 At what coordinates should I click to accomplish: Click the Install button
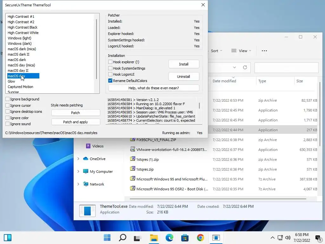pos(184,64)
